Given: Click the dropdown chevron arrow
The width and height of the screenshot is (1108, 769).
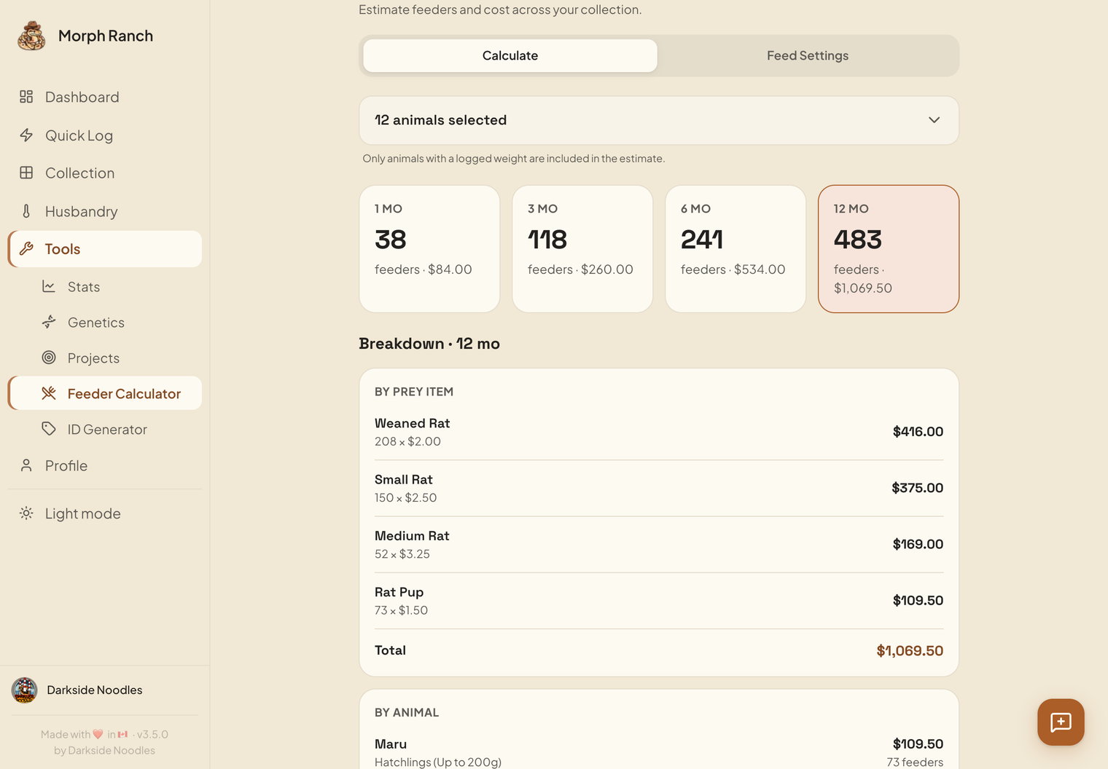Looking at the screenshot, I should (x=934, y=120).
